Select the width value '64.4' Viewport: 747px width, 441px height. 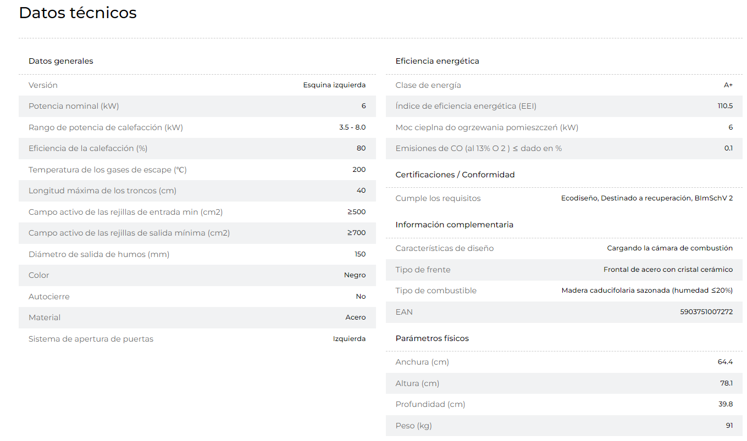726,362
